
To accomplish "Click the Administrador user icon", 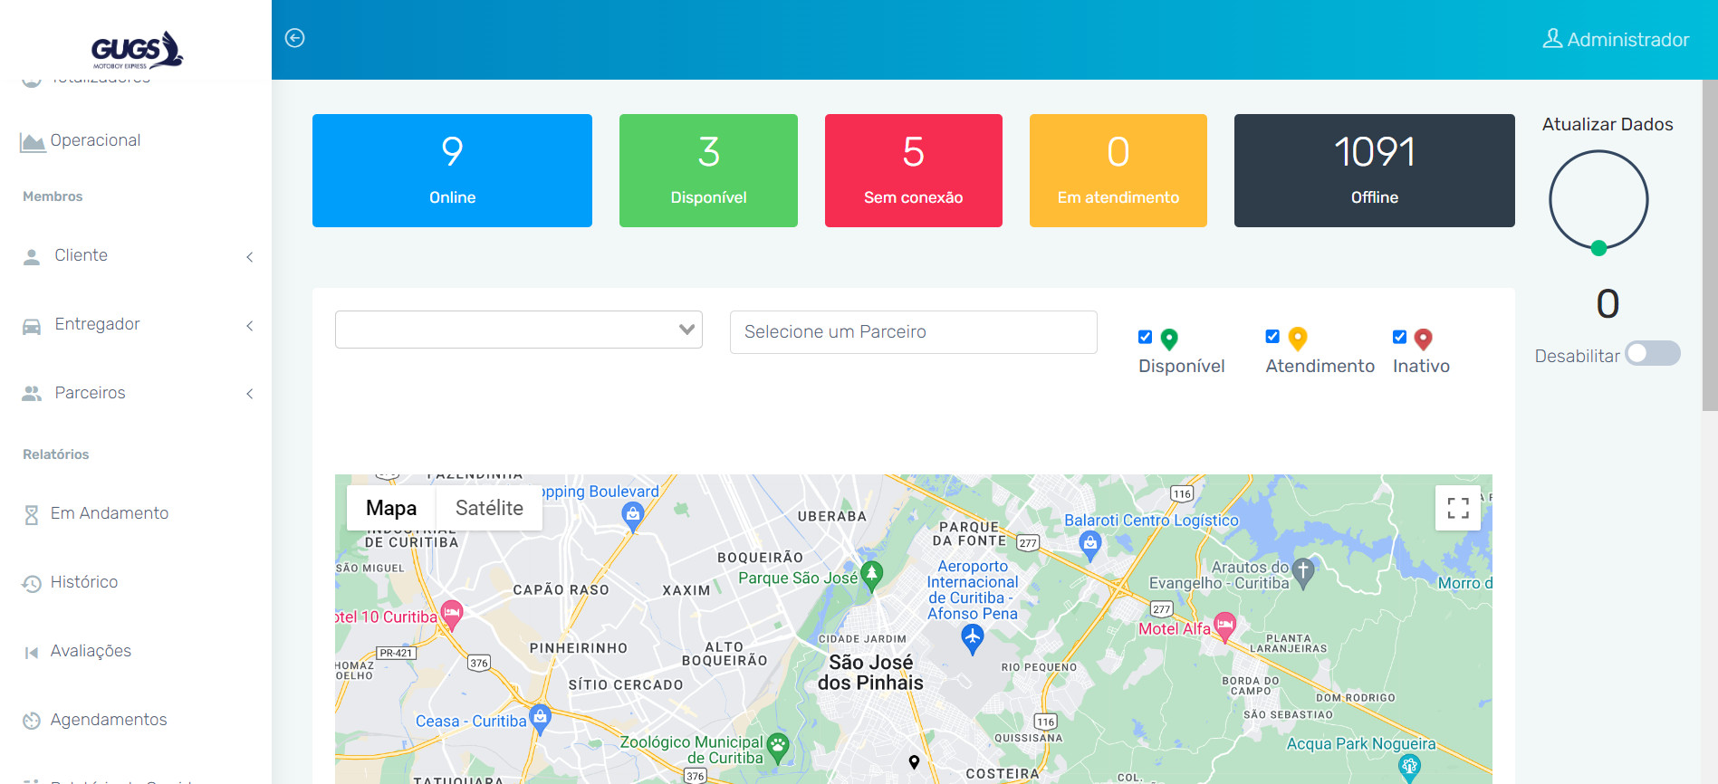I will click(1552, 38).
